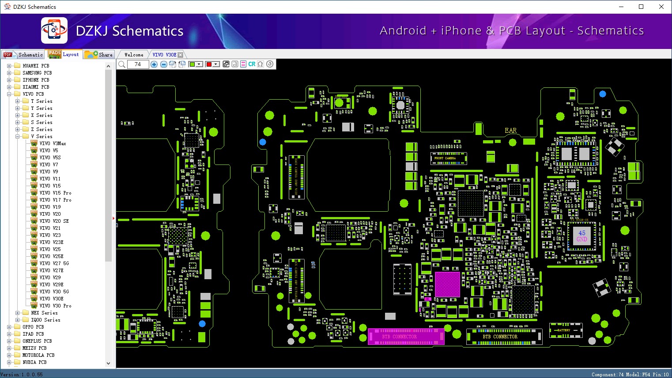This screenshot has height=378, width=672.
Task: Open the Share tab
Action: pyautogui.click(x=99, y=55)
